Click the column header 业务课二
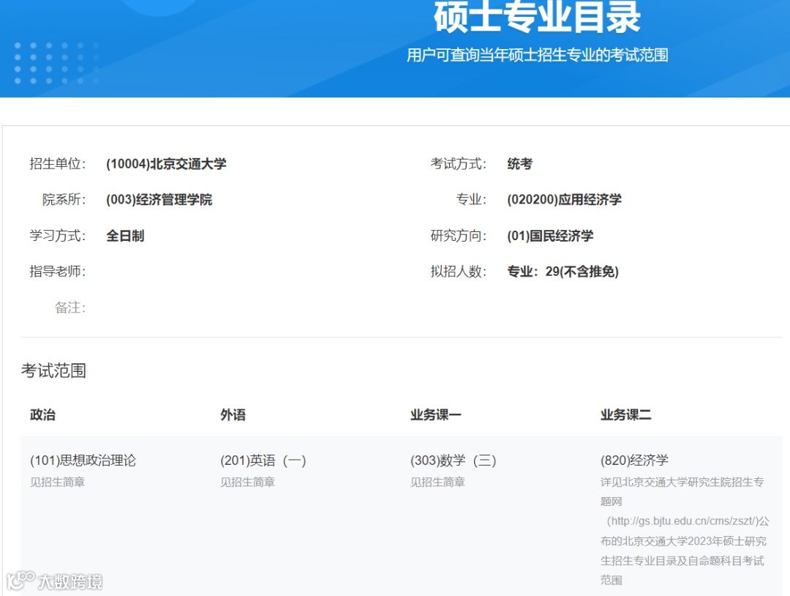 (625, 414)
